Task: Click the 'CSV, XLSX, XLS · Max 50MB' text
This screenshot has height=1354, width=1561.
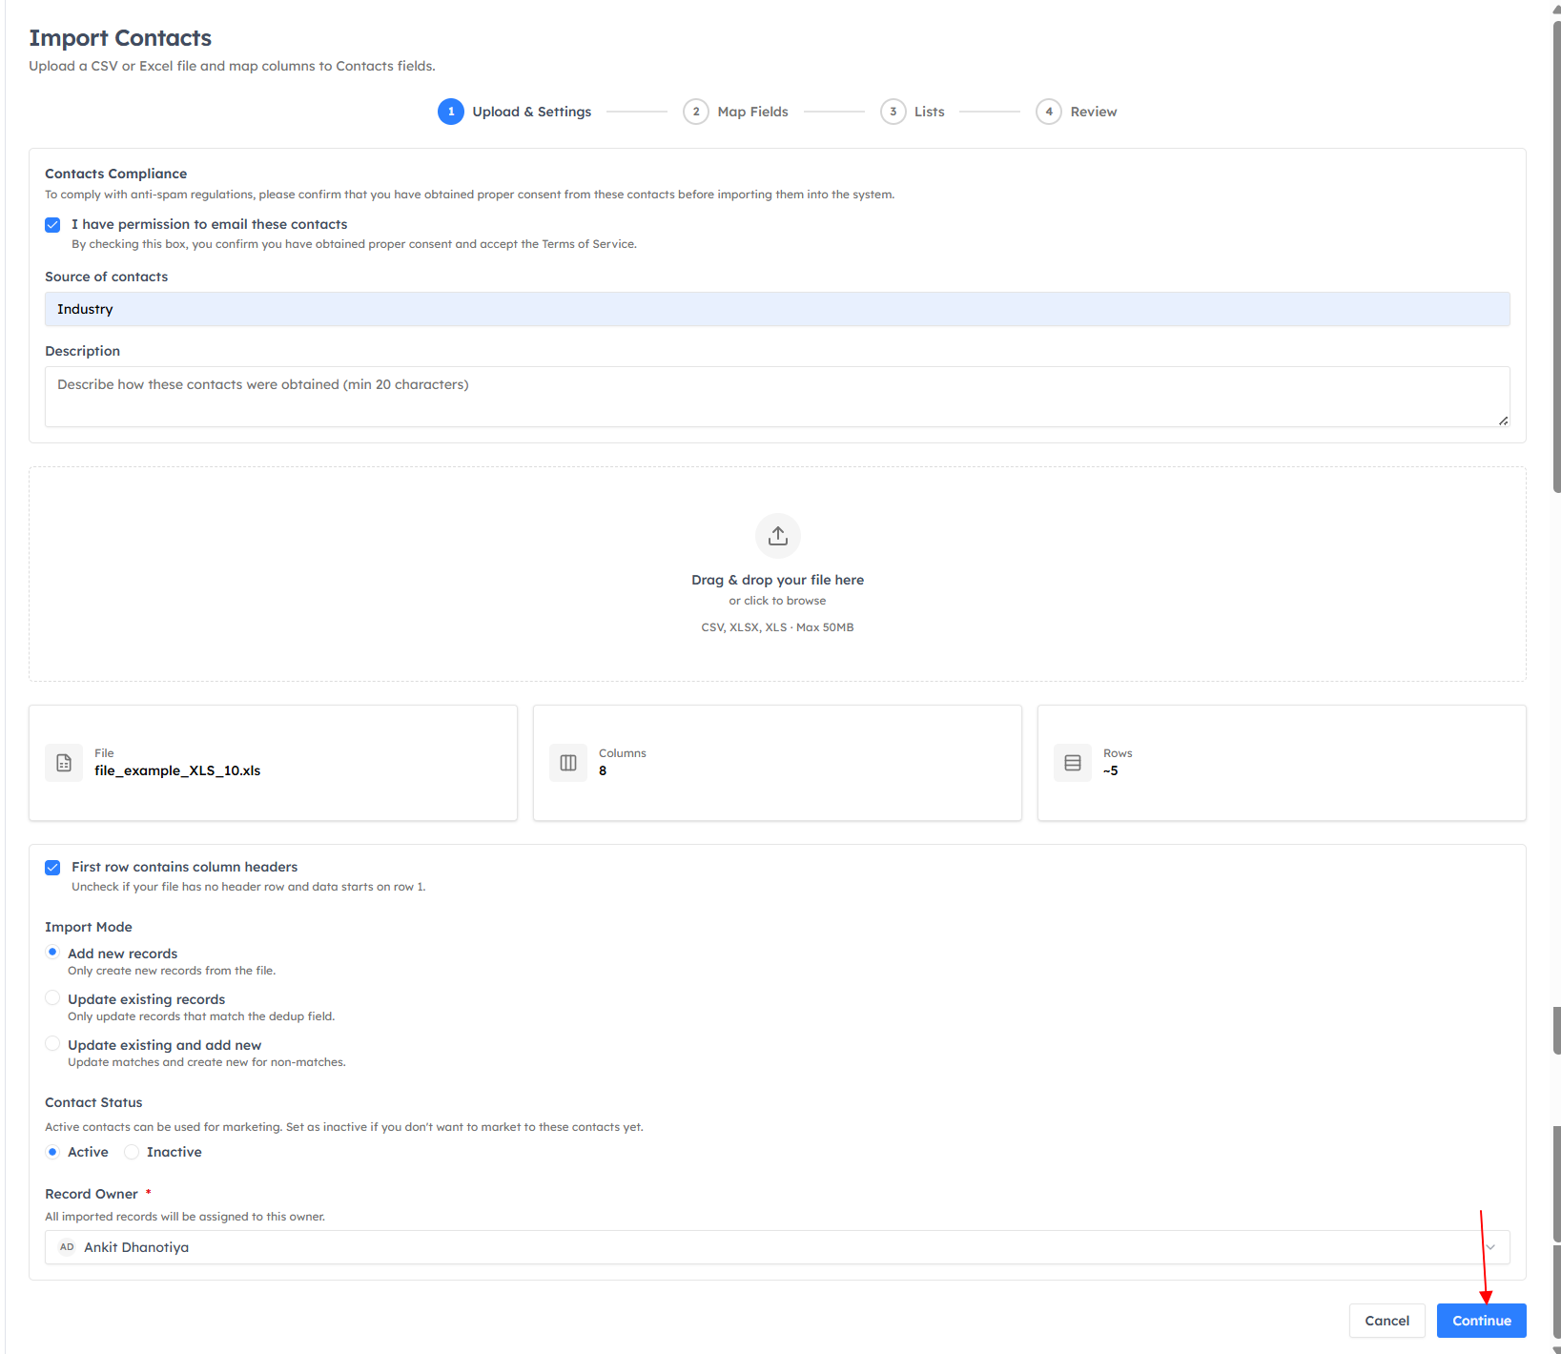Action: click(777, 627)
